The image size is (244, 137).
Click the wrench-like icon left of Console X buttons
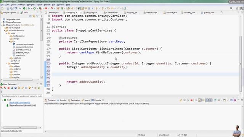pos(181,100)
